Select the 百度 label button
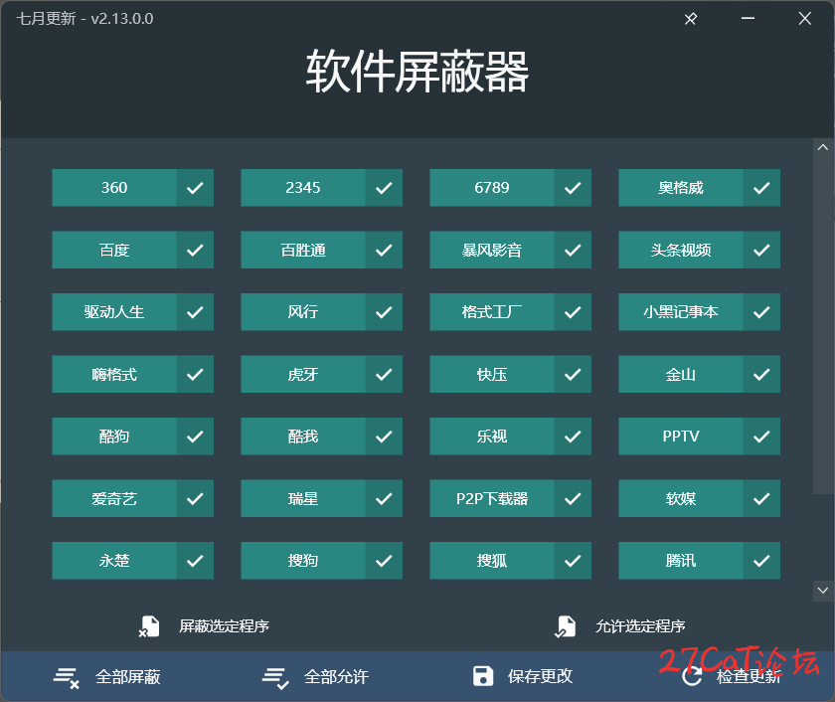Viewport: 835px width, 702px height. tap(114, 250)
